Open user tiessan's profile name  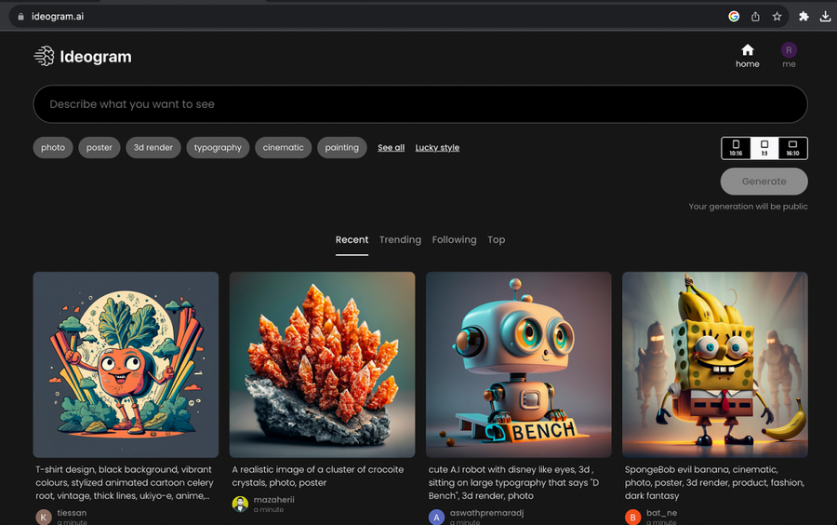click(72, 512)
